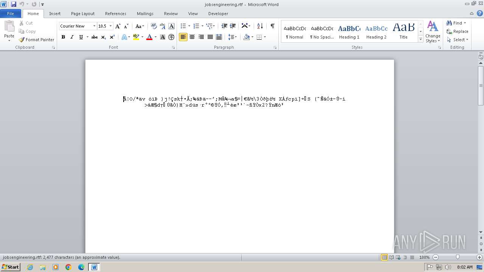Click the Line Spacing icon
Screen dimensions: 484x272
pyautogui.click(x=231, y=37)
